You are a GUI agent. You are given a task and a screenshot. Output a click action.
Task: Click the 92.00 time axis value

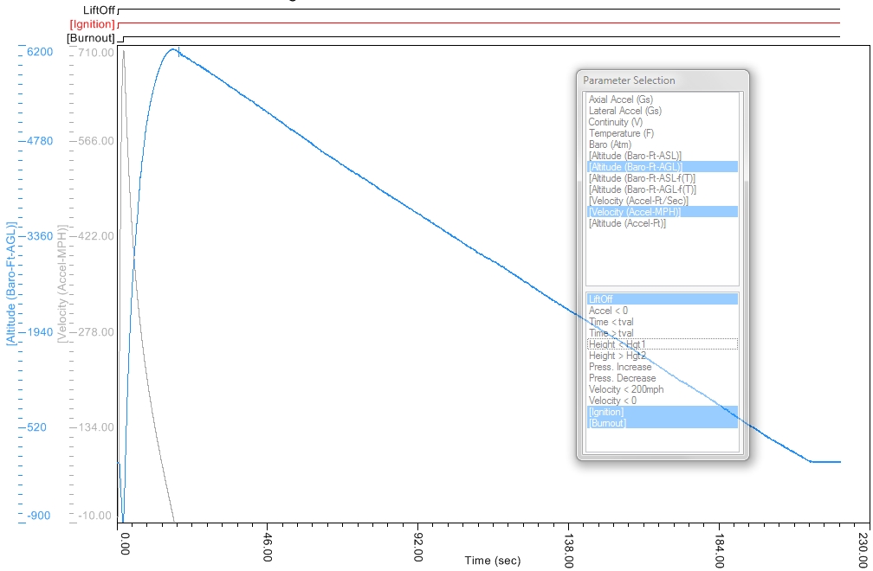click(418, 547)
